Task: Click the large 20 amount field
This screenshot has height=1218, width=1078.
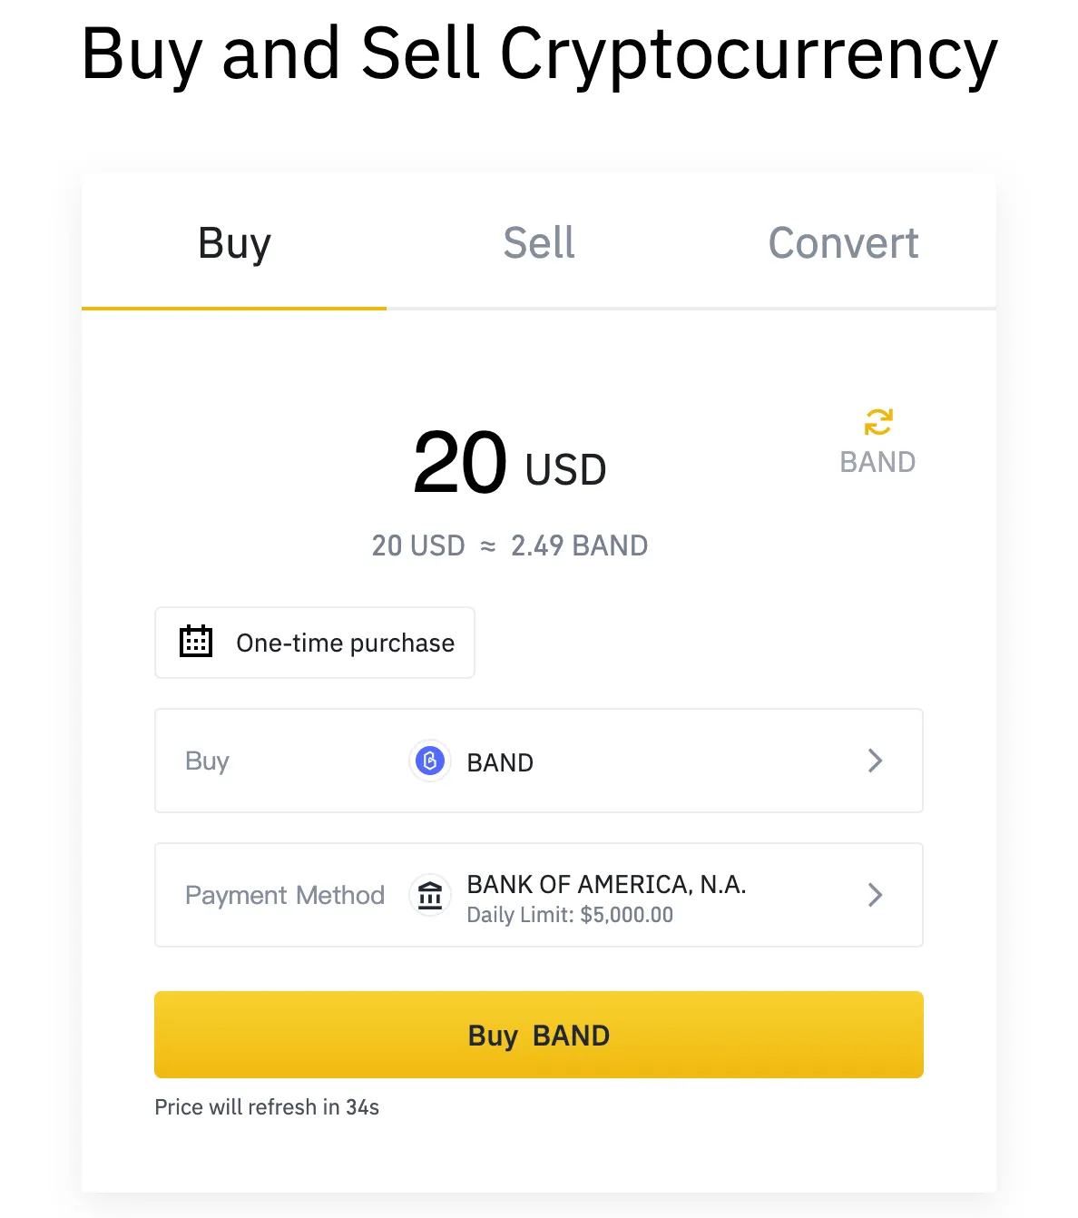Action: click(459, 463)
